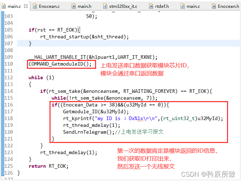Click the if(rst == RT_EOK) line
Image resolution: width=241 pixels, height=181 pixels.
coord(55,30)
